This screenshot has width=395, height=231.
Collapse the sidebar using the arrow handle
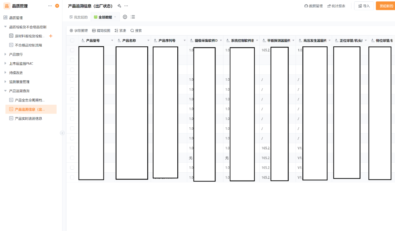[x=62, y=133]
